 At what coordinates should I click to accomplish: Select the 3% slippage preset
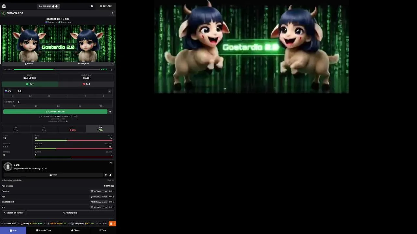(58, 106)
